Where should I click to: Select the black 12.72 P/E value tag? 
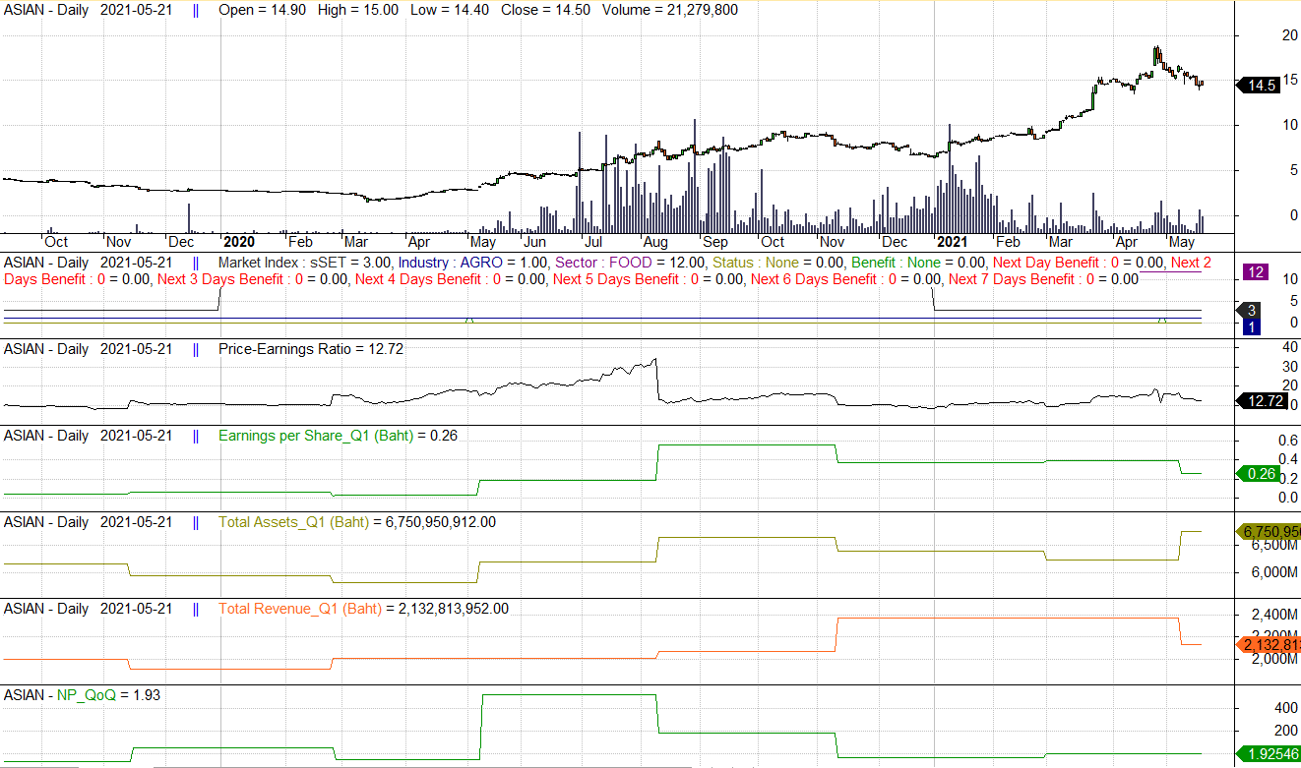1262,401
